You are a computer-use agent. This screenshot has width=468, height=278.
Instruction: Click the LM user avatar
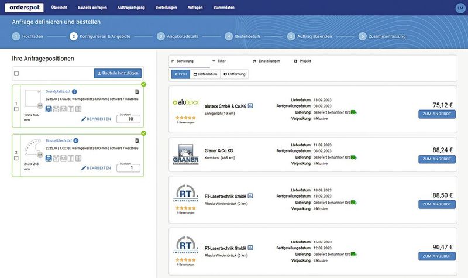click(459, 8)
